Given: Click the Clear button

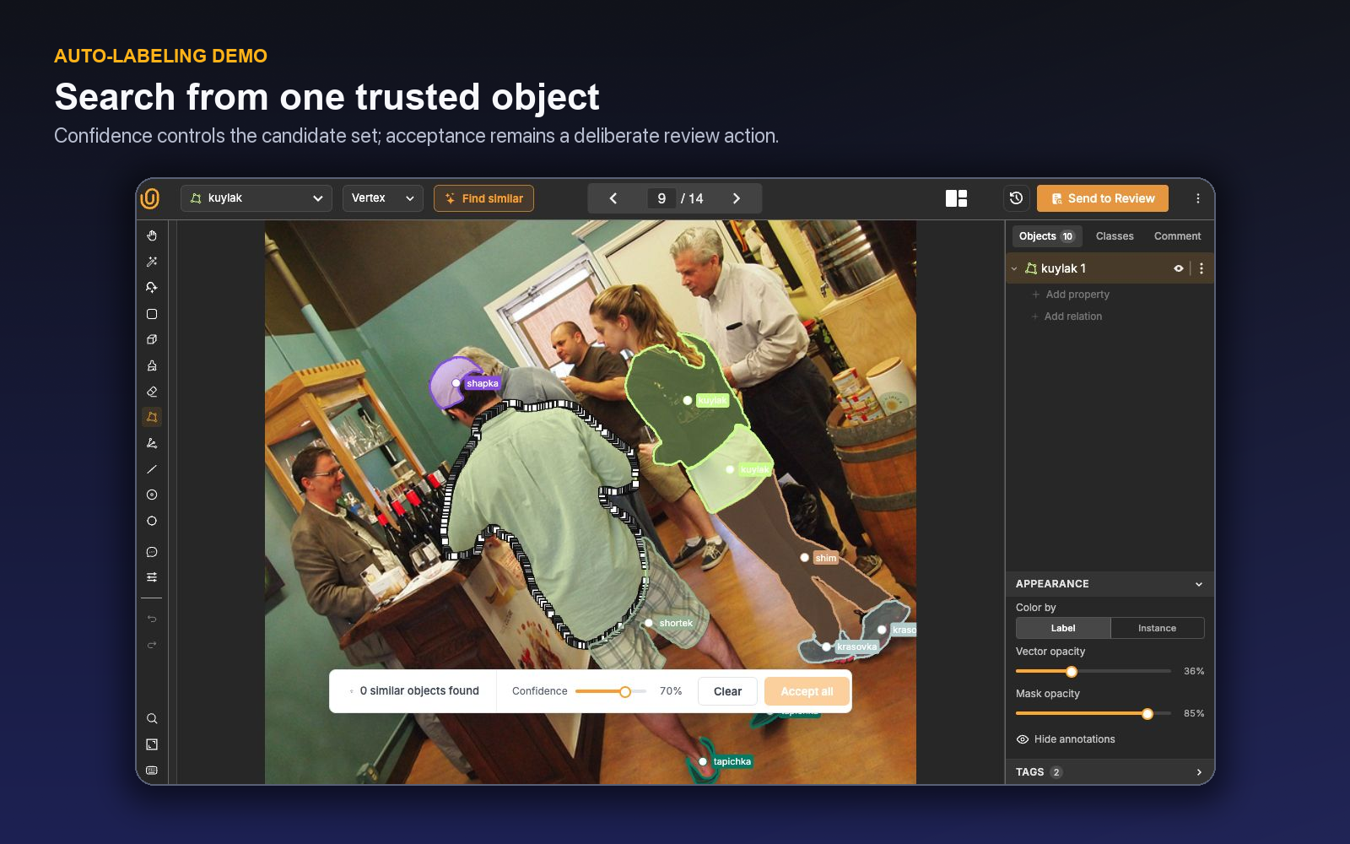Looking at the screenshot, I should pos(727,691).
